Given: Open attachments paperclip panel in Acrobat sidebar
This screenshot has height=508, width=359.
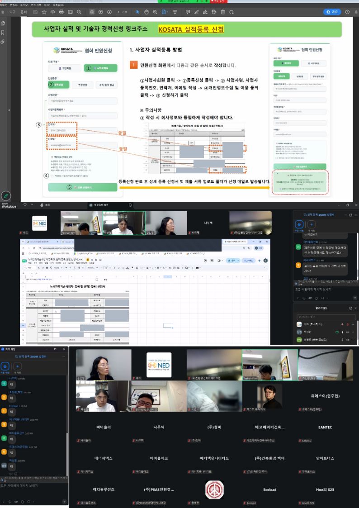Looking at the screenshot, I should point(3,42).
